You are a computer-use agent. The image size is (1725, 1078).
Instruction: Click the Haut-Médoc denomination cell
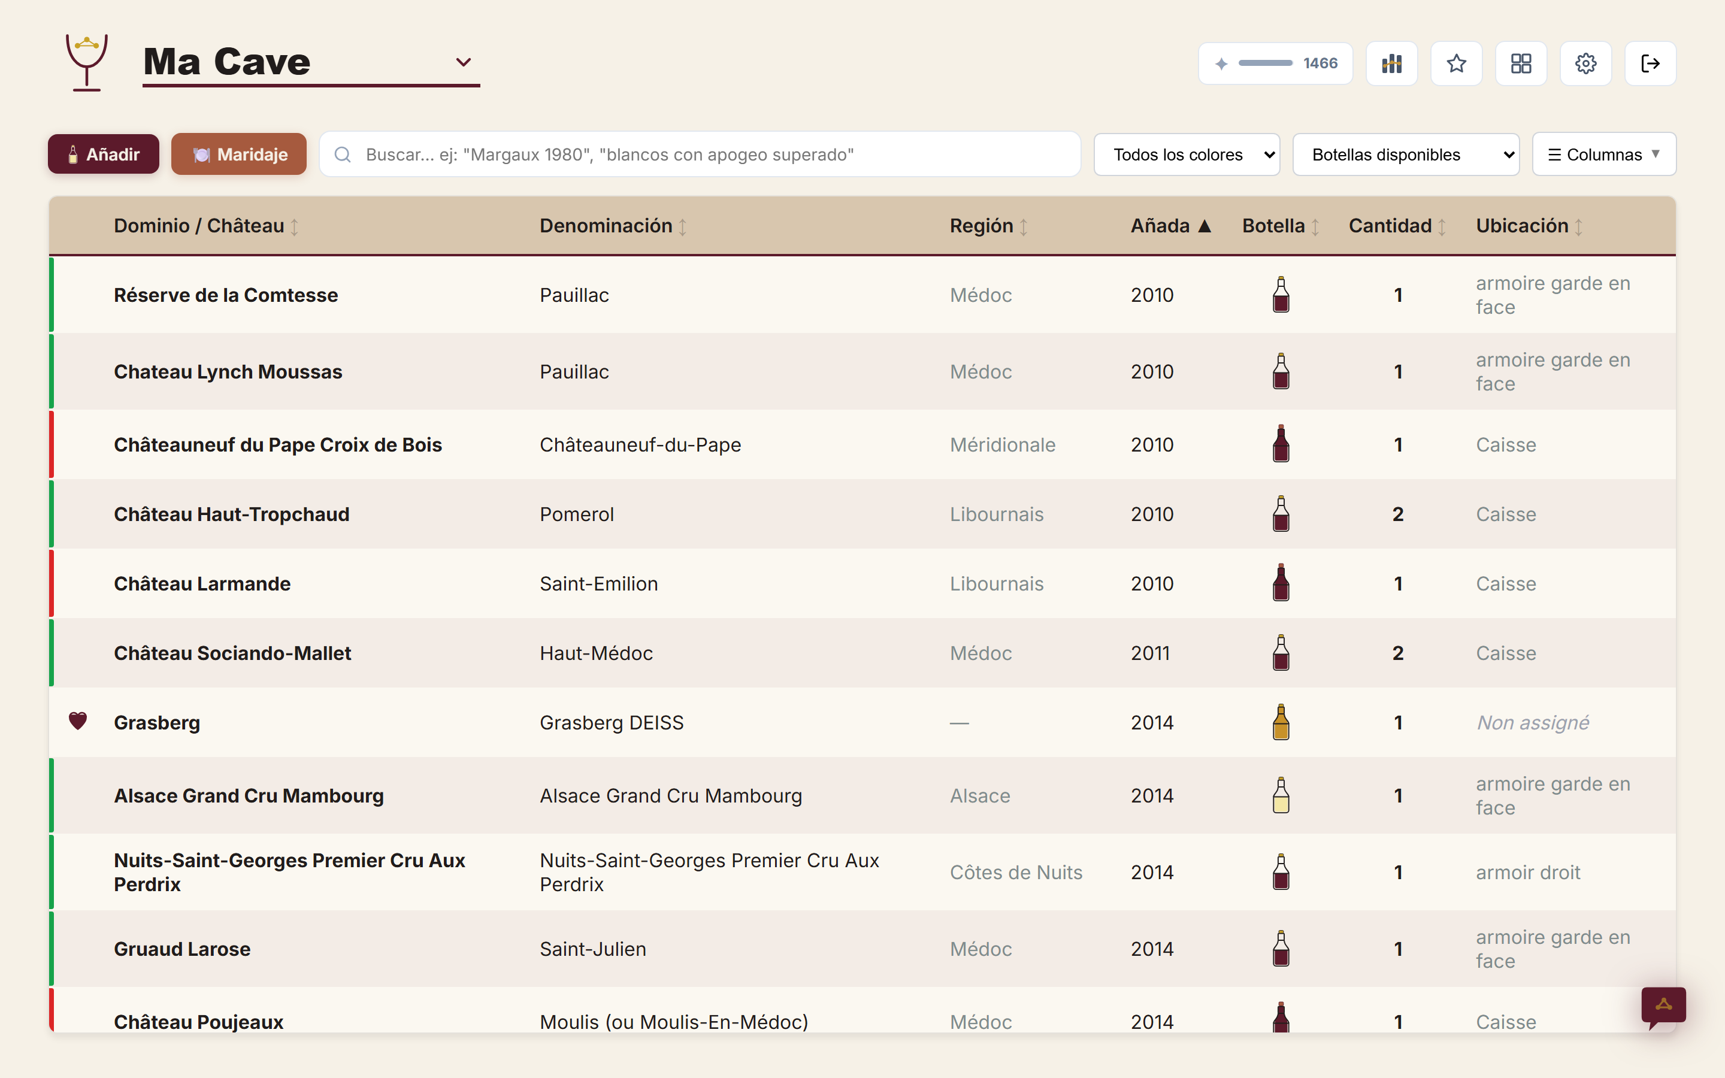tap(596, 653)
